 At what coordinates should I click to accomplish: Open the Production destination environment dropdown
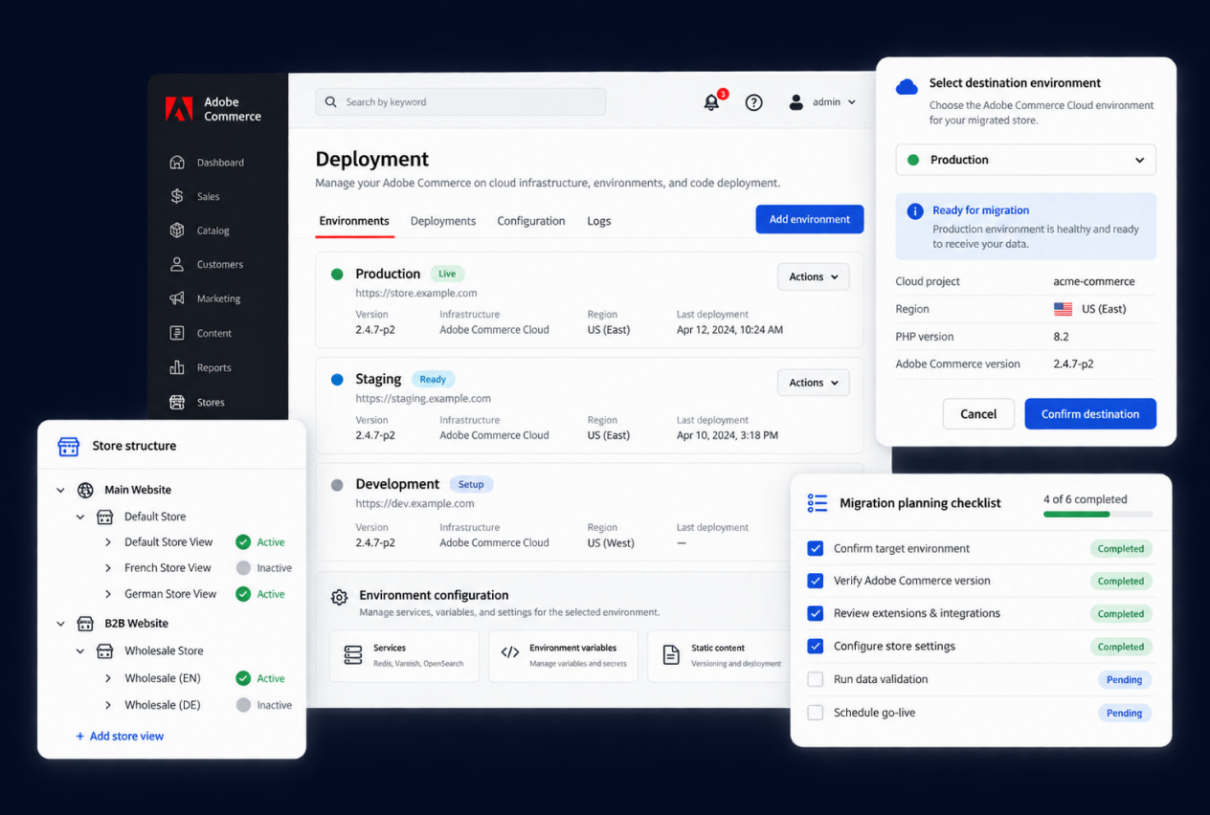click(1025, 160)
